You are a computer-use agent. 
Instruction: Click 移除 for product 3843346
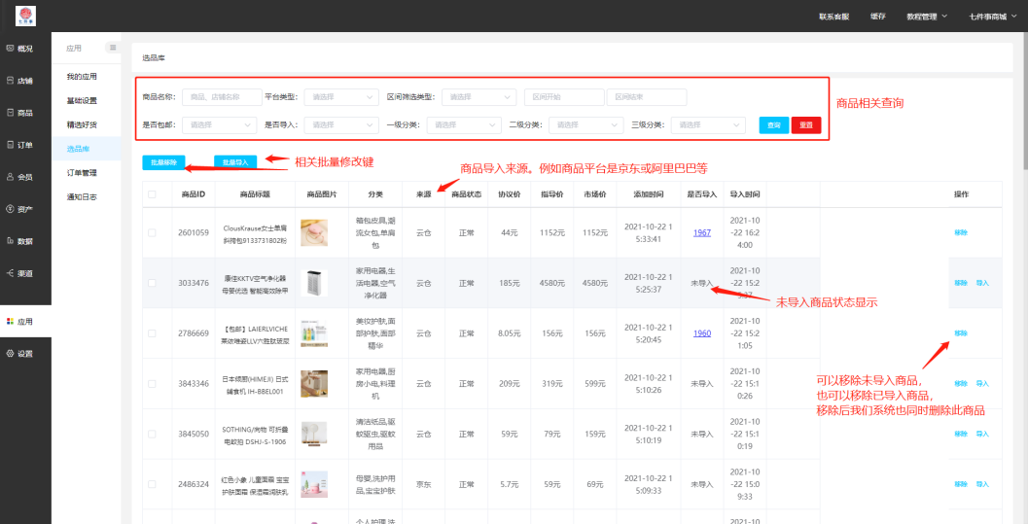coord(961,384)
